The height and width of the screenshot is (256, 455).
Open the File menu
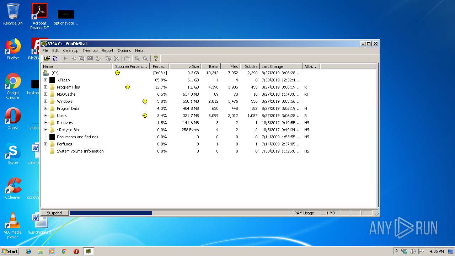pyautogui.click(x=45, y=50)
